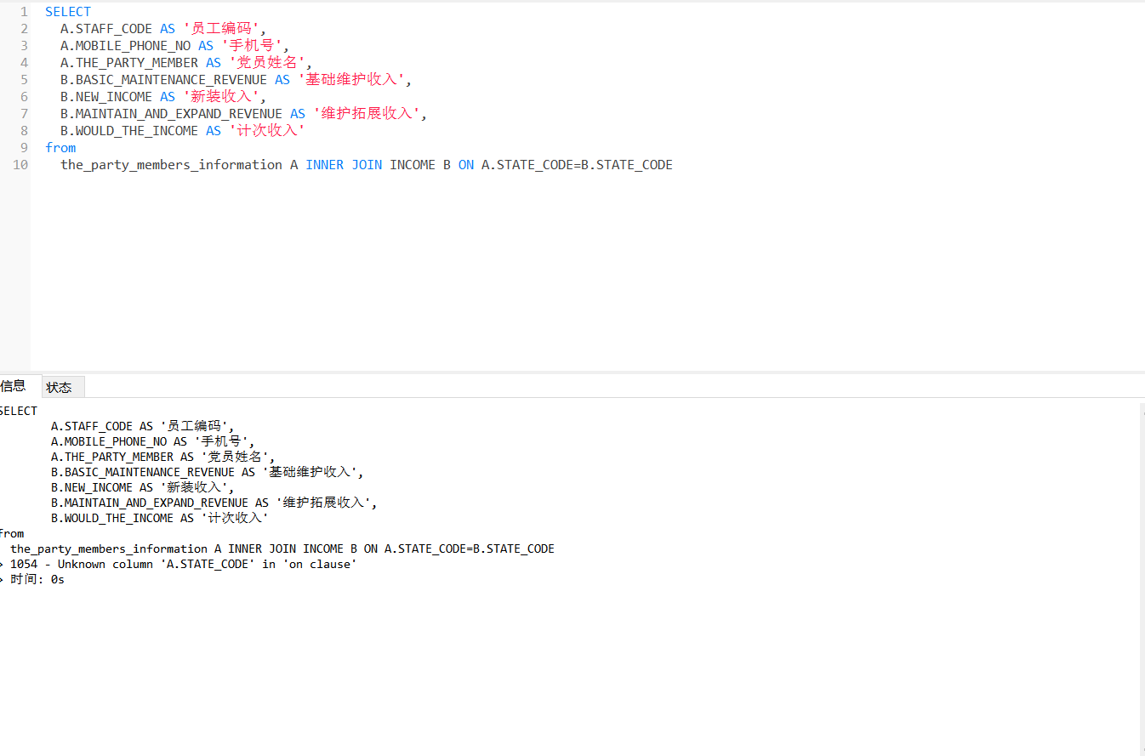The width and height of the screenshot is (1145, 756).
Task: Click B.NEW_INCOME in the message output
Action: tap(92, 487)
